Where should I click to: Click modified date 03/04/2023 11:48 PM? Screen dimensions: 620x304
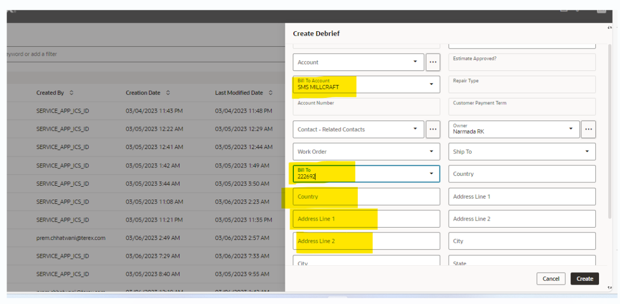tap(243, 111)
